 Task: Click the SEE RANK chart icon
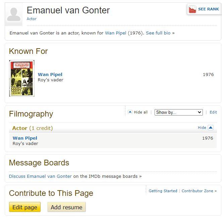point(192,9)
